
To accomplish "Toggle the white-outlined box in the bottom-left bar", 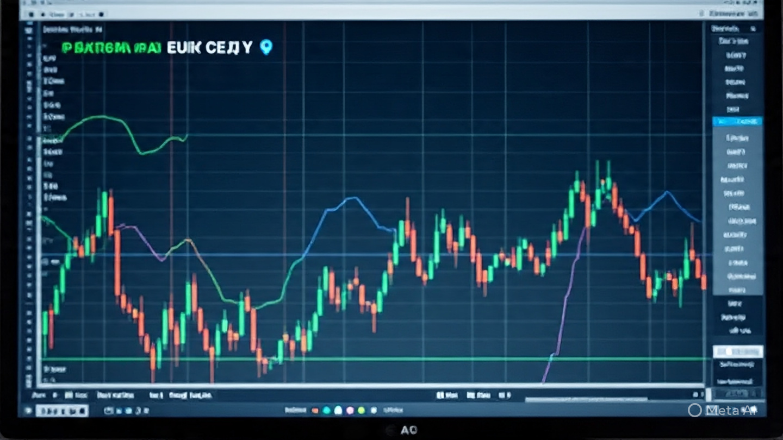I will (x=61, y=410).
